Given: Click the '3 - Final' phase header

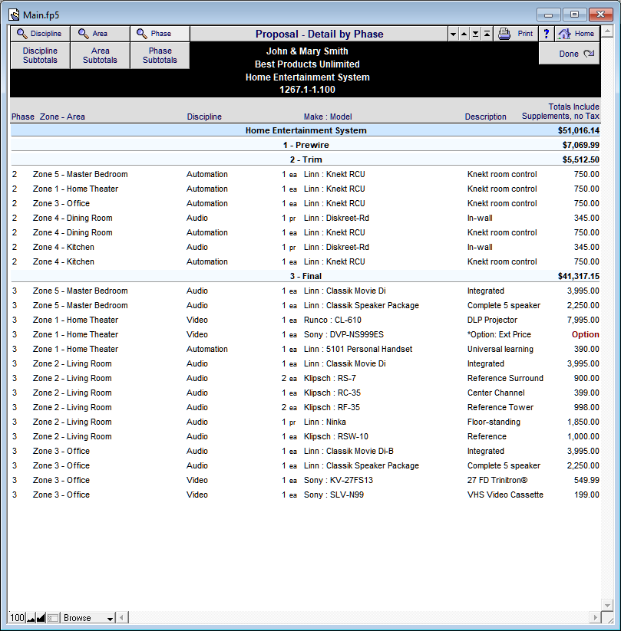Looking at the screenshot, I should [306, 276].
